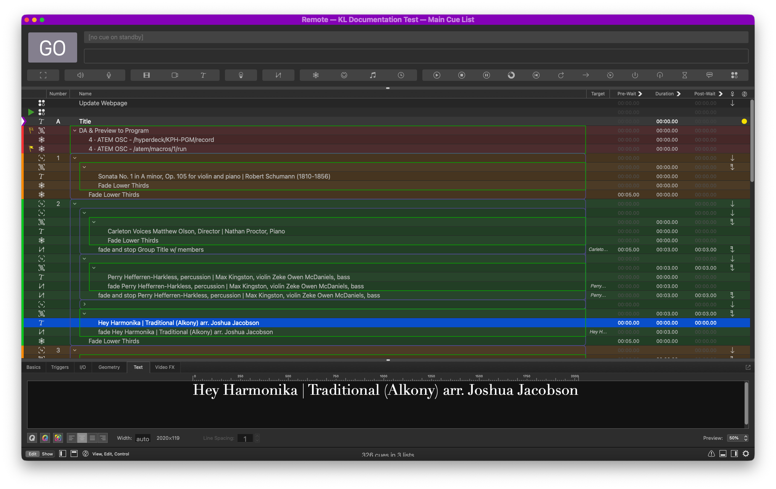Screen dimensions: 776x489
Task: Open the Triggers inspector tab
Action: [x=60, y=367]
